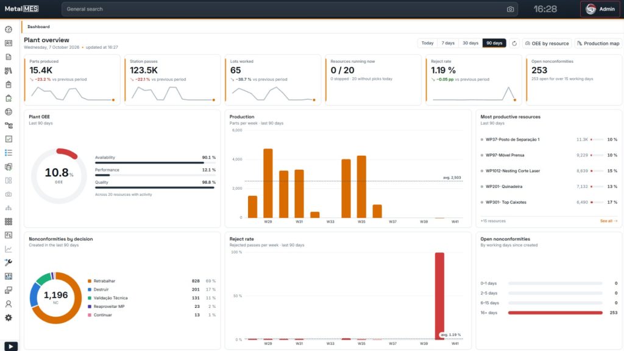This screenshot has width=624, height=351.
Task: Open the grid of squares sidebar icon
Action: (9, 221)
